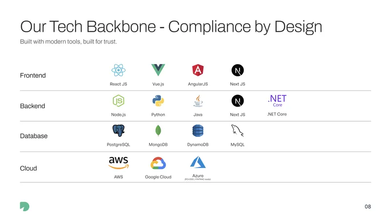Viewport: 391px width, 220px height.
Task: Click the PostgreSQL elephant icon
Action: [x=118, y=131]
